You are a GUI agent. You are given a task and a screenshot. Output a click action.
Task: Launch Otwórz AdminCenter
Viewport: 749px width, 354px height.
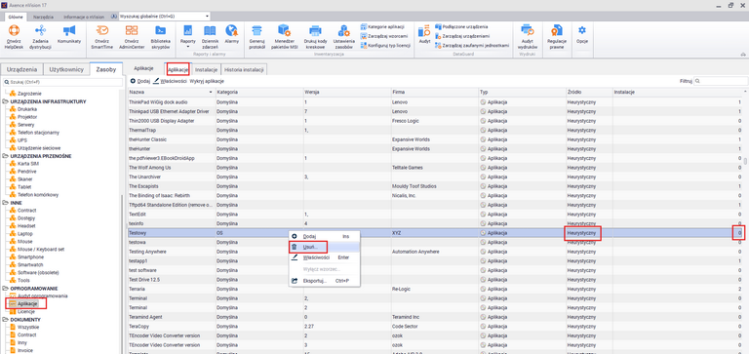click(x=132, y=37)
